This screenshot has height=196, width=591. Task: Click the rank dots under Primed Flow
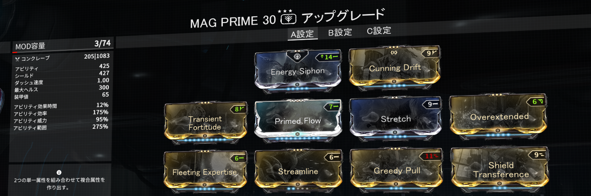point(297,138)
